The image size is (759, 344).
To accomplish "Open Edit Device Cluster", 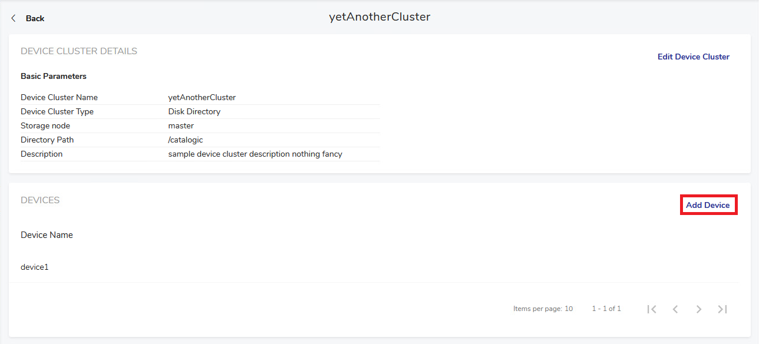I will 693,57.
